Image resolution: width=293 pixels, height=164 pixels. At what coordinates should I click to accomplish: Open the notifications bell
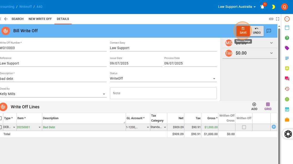262,7
